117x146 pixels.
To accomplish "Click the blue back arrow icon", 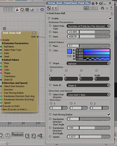I will coord(42,10).
